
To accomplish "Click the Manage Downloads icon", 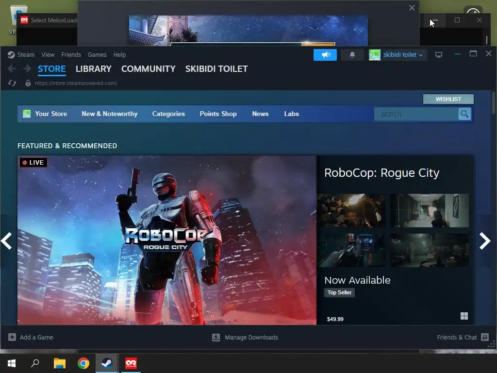I will point(216,337).
